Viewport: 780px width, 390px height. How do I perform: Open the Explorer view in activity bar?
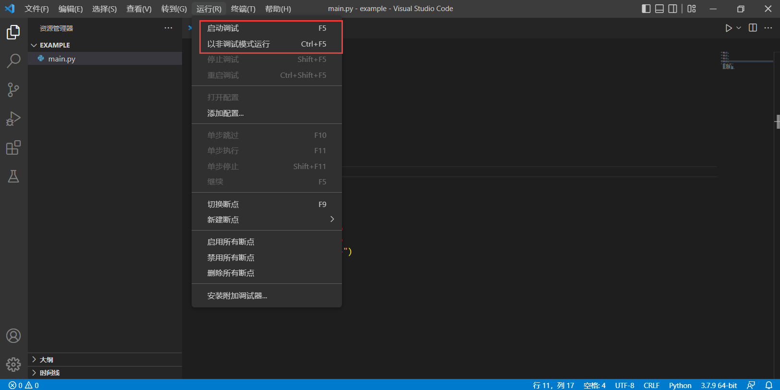[13, 32]
